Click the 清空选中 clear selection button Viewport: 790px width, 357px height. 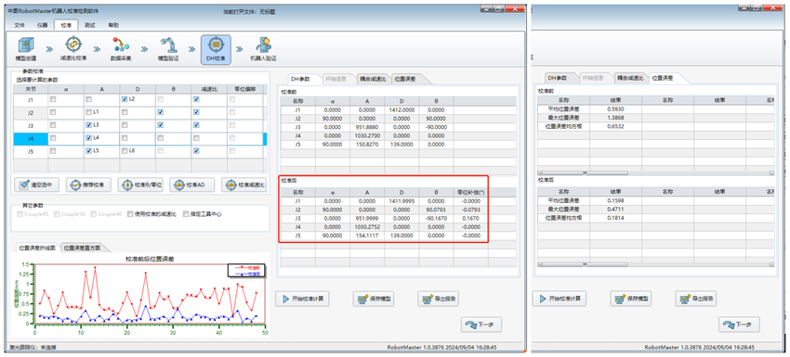click(37, 185)
